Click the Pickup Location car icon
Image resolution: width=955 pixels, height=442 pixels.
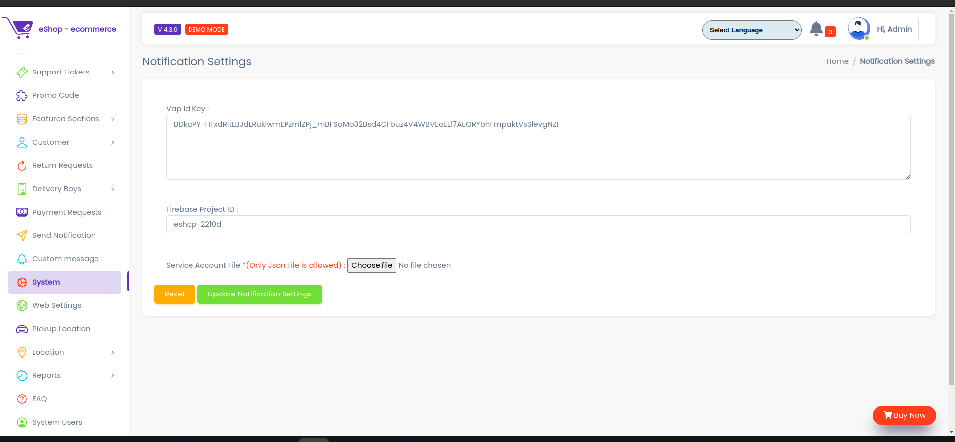tap(22, 329)
